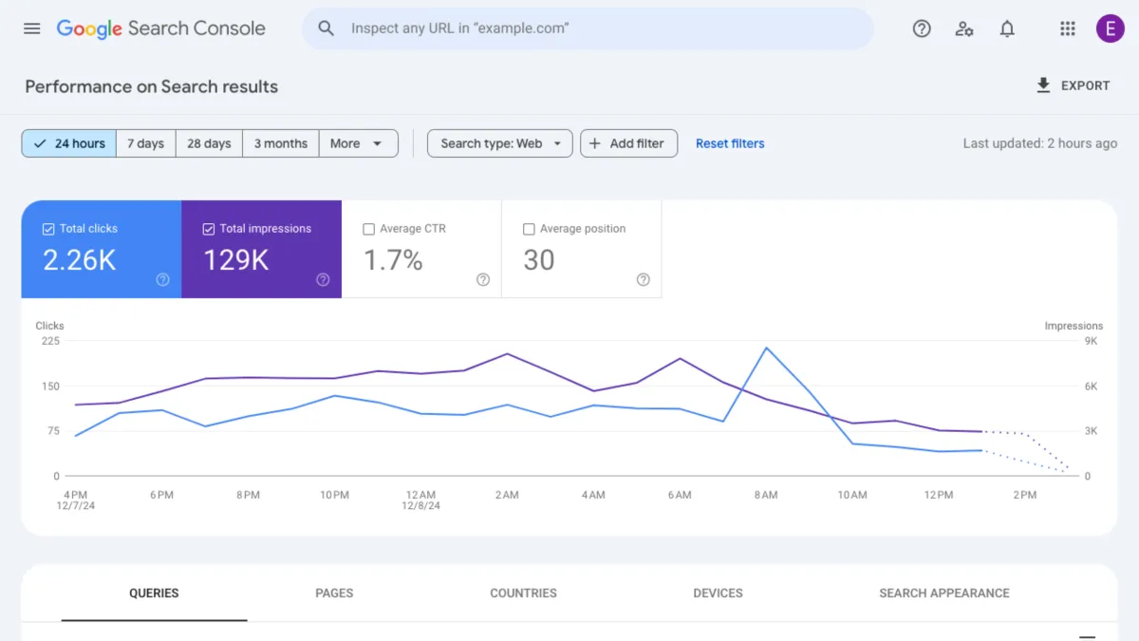This screenshot has width=1139, height=641.
Task: Click the Reset filters link
Action: point(729,142)
